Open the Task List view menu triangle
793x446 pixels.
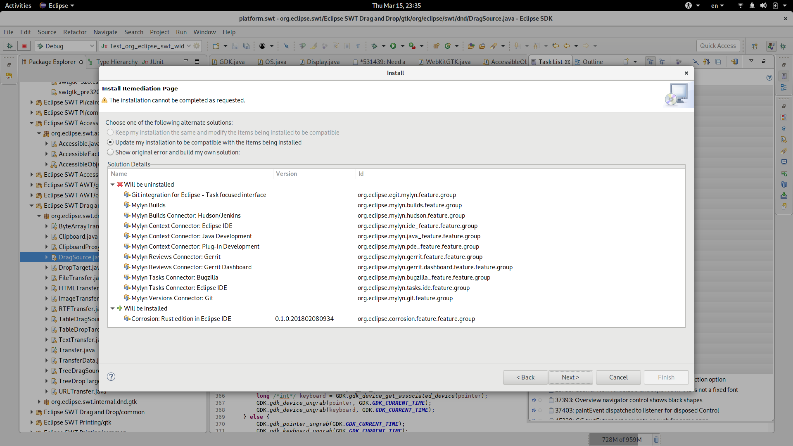[x=751, y=61]
